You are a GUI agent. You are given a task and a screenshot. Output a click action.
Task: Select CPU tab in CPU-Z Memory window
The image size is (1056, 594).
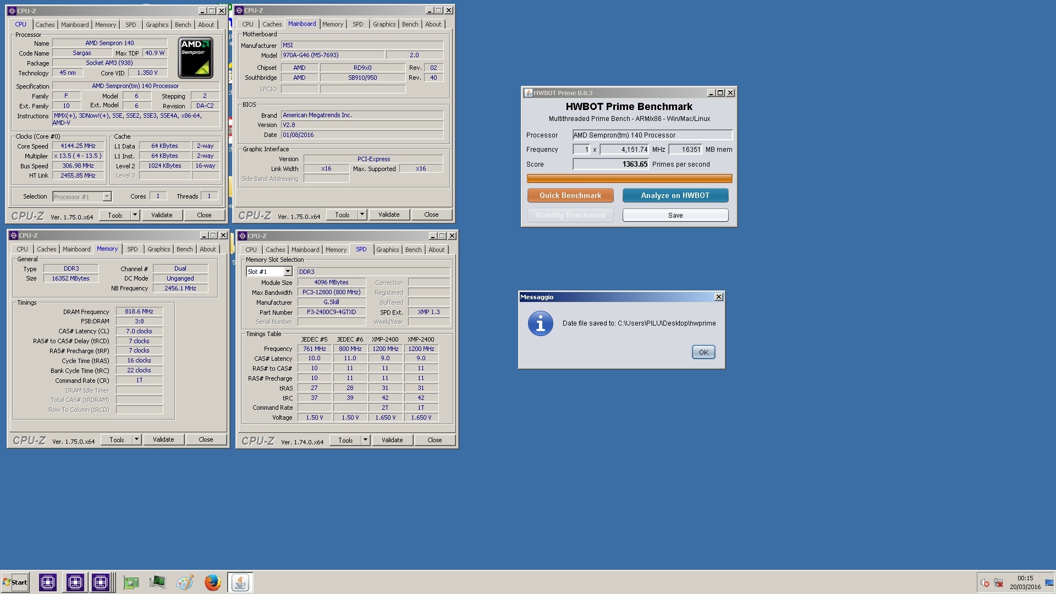click(x=22, y=249)
